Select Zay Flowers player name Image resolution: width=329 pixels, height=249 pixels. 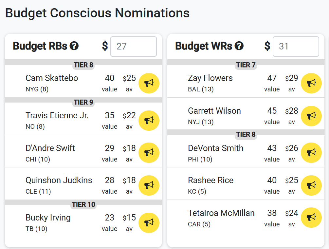point(210,78)
